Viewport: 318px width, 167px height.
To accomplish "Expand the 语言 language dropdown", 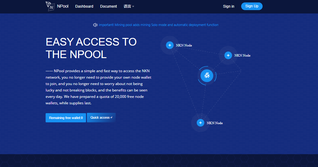I will pos(129,6).
